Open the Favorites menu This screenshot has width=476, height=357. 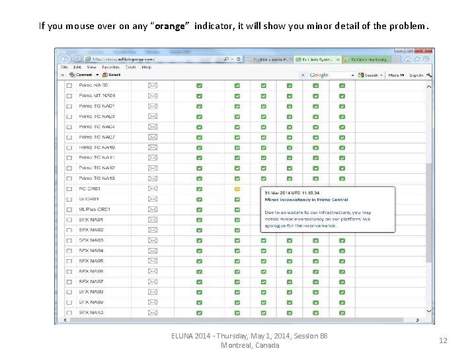click(x=110, y=67)
